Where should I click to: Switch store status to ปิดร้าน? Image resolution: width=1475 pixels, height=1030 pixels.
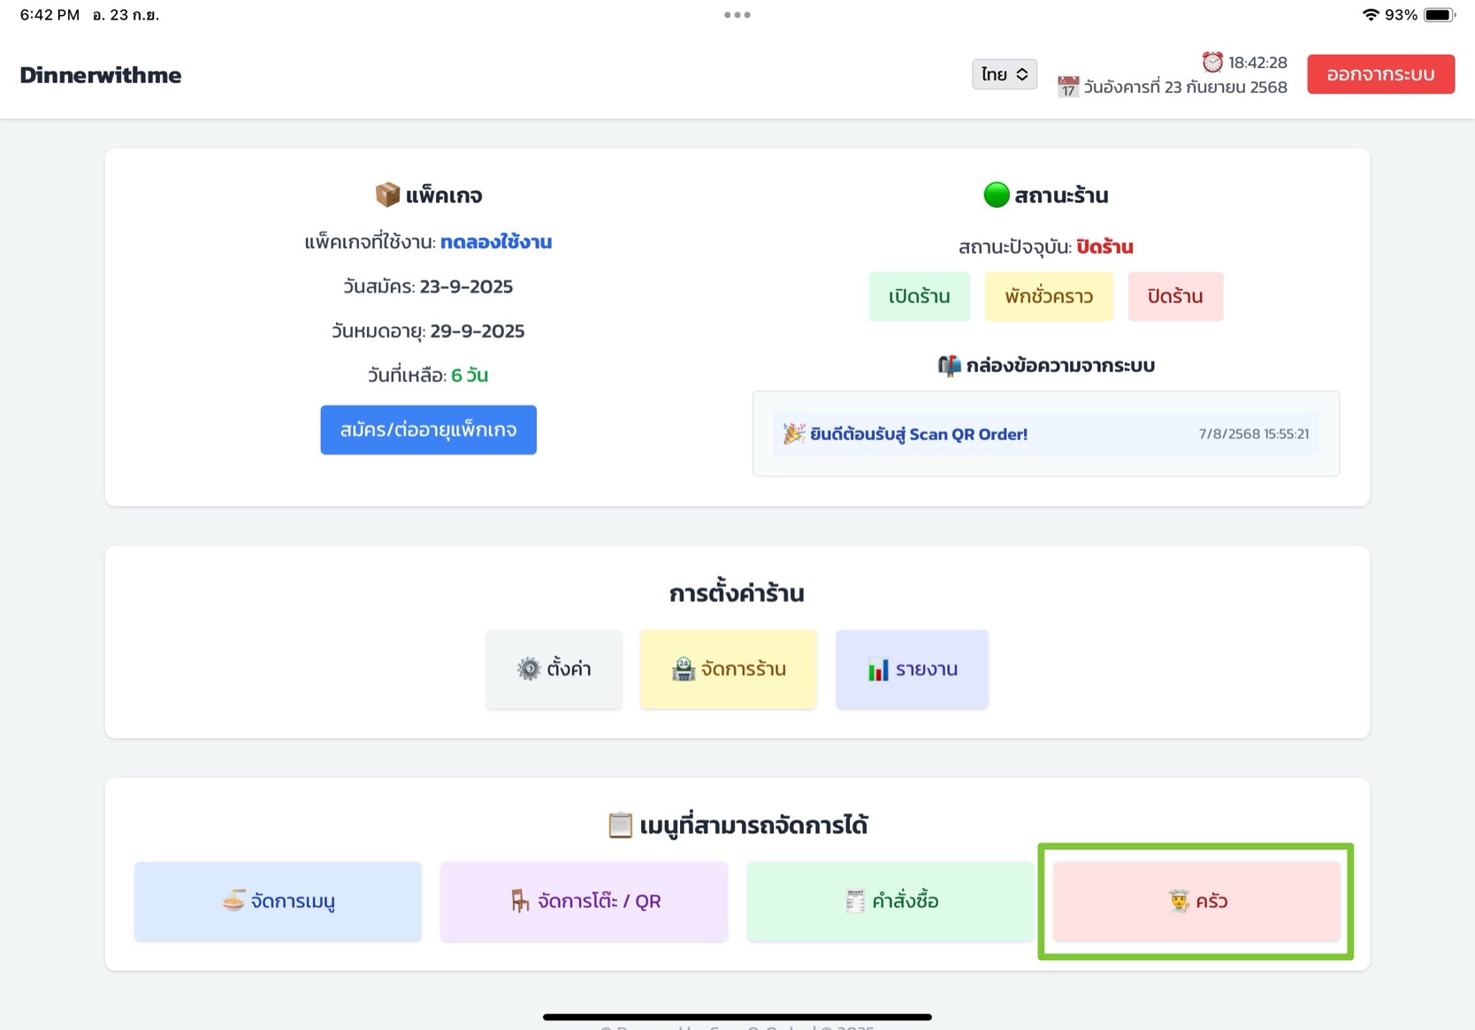tap(1174, 296)
